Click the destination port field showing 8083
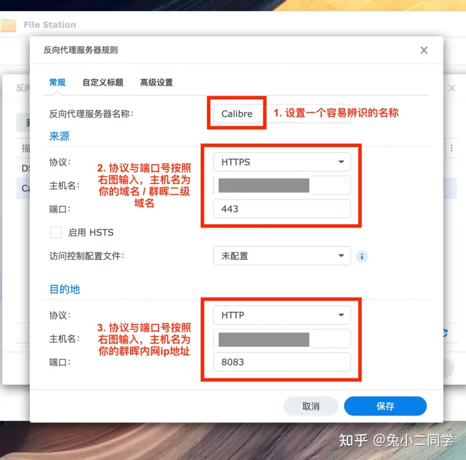This screenshot has height=460, width=466. [282, 362]
